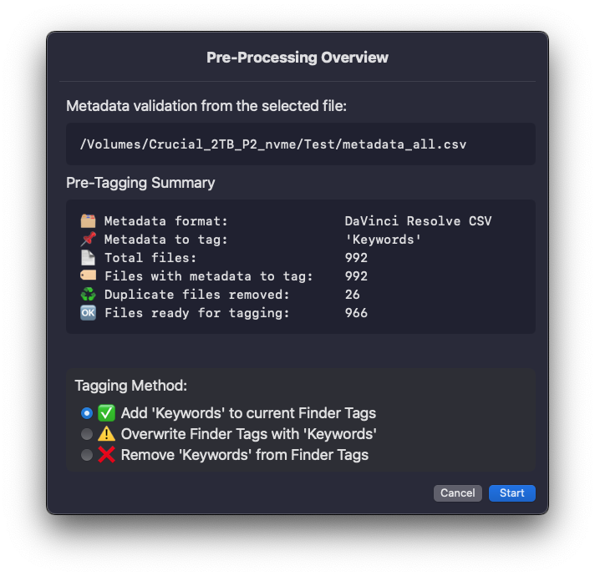This screenshot has height=576, width=595.
Task: Cancel the pre-processing dialog
Action: (458, 493)
